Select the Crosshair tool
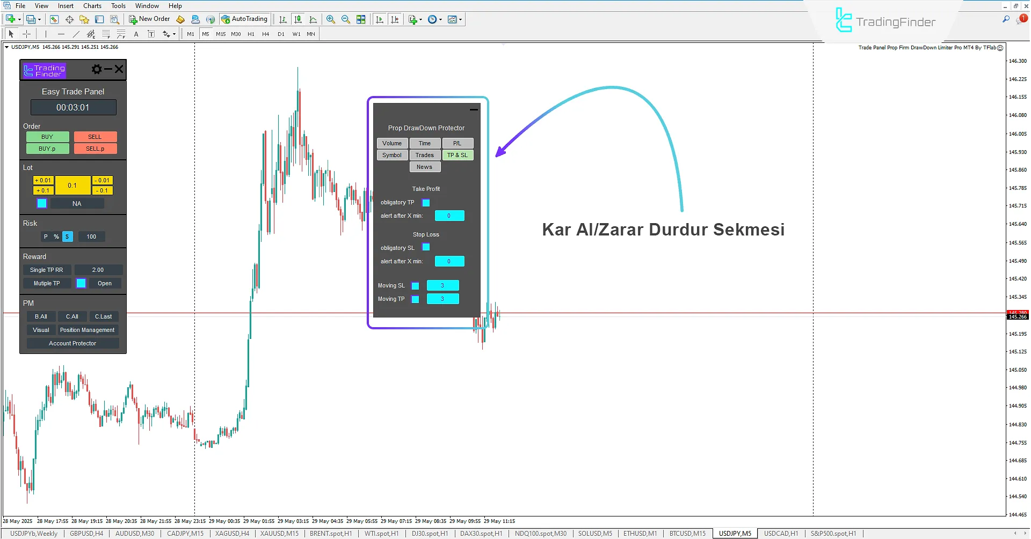The width and height of the screenshot is (1031, 539). (27, 34)
